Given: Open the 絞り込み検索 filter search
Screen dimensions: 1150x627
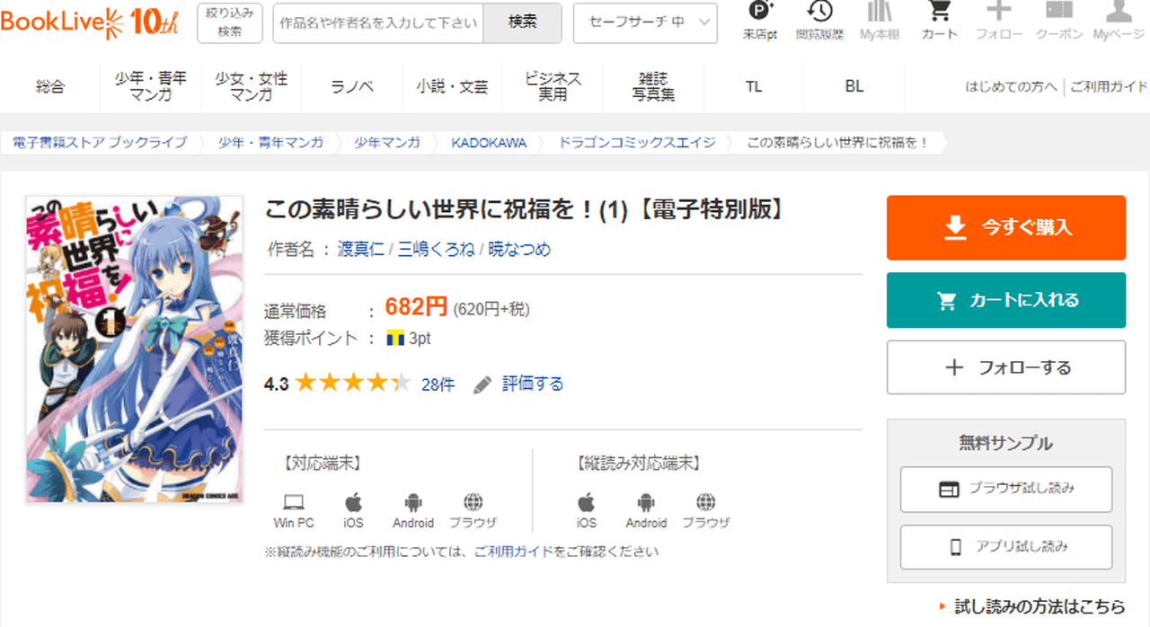Looking at the screenshot, I should pyautogui.click(x=230, y=22).
